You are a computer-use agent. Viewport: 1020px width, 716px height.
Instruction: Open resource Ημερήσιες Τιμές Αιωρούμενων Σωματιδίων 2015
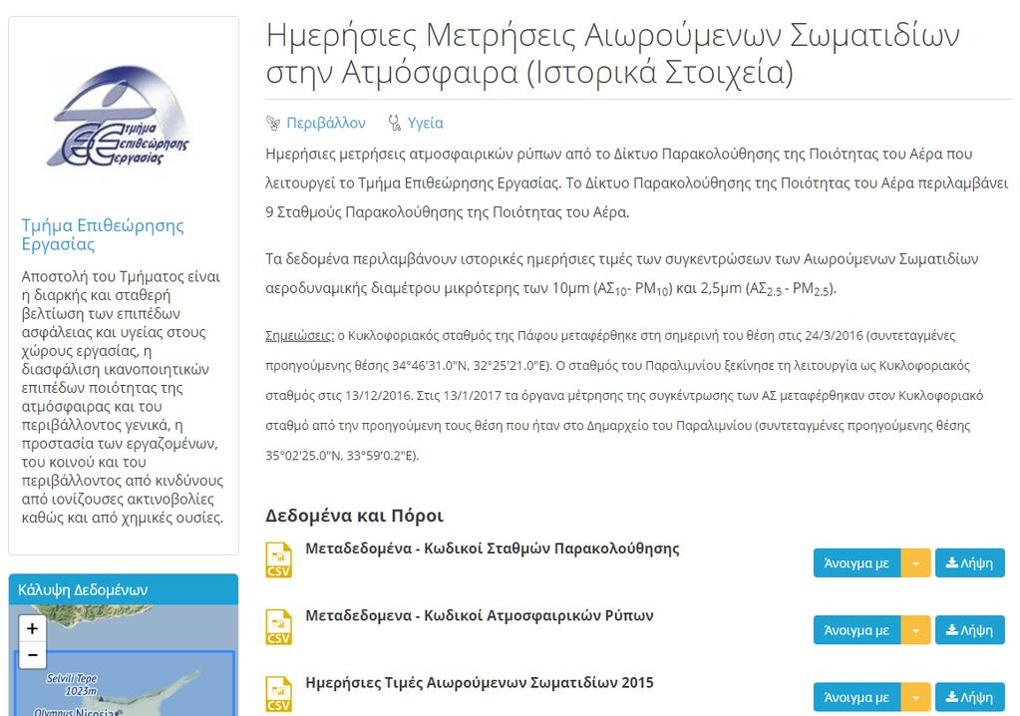[480, 682]
